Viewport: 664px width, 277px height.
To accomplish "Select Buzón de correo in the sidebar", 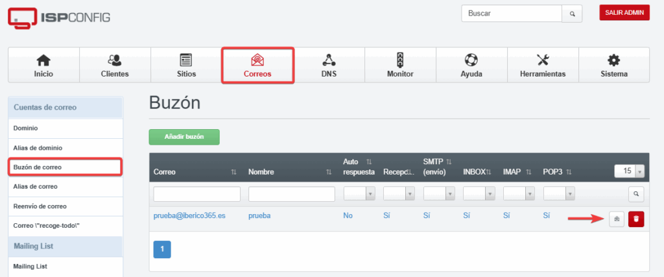I will (65, 167).
